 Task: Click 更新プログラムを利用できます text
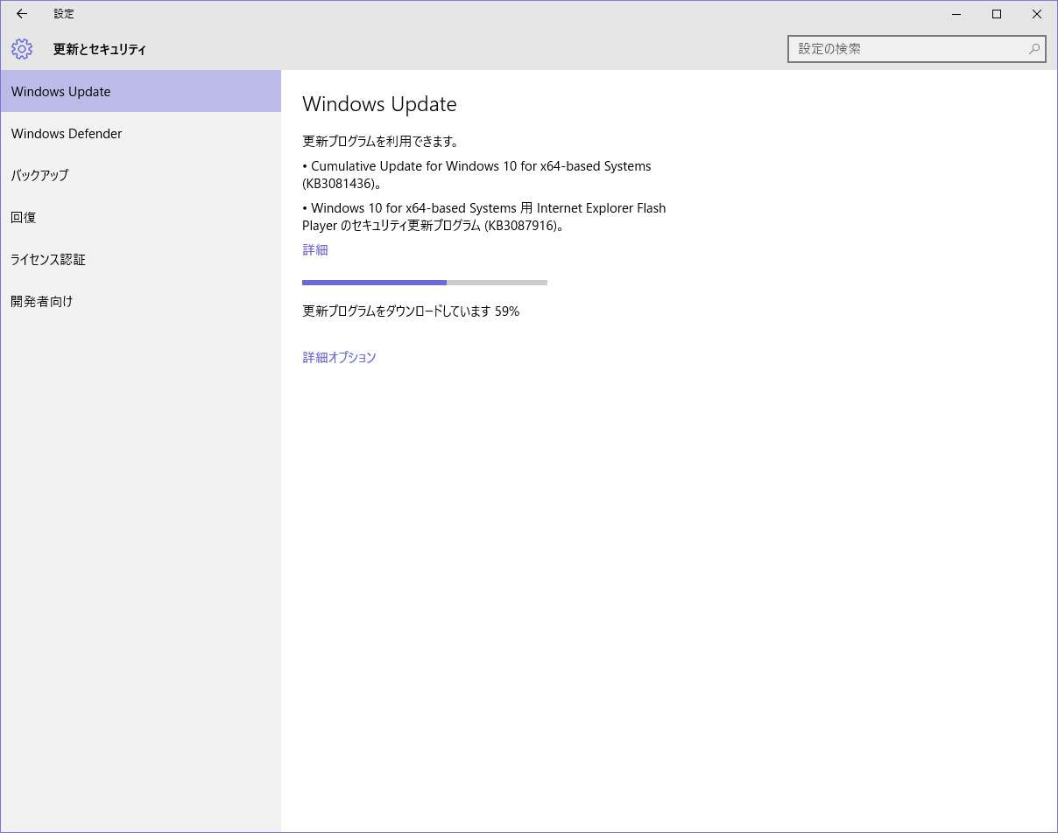[x=381, y=141]
